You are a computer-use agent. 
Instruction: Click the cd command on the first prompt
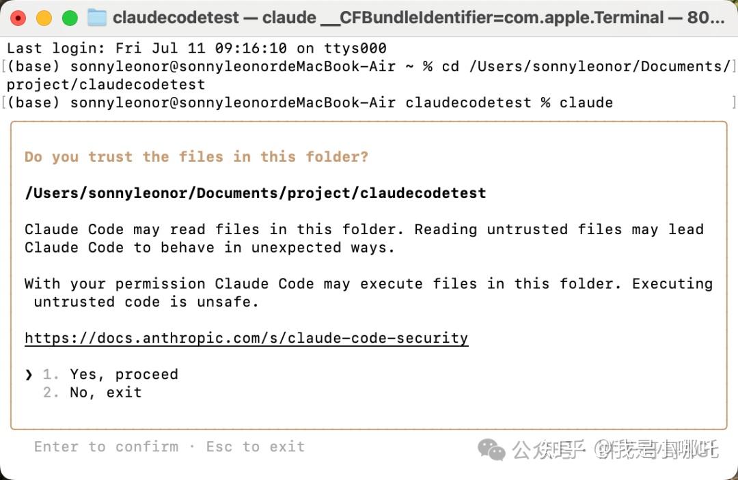(x=450, y=66)
